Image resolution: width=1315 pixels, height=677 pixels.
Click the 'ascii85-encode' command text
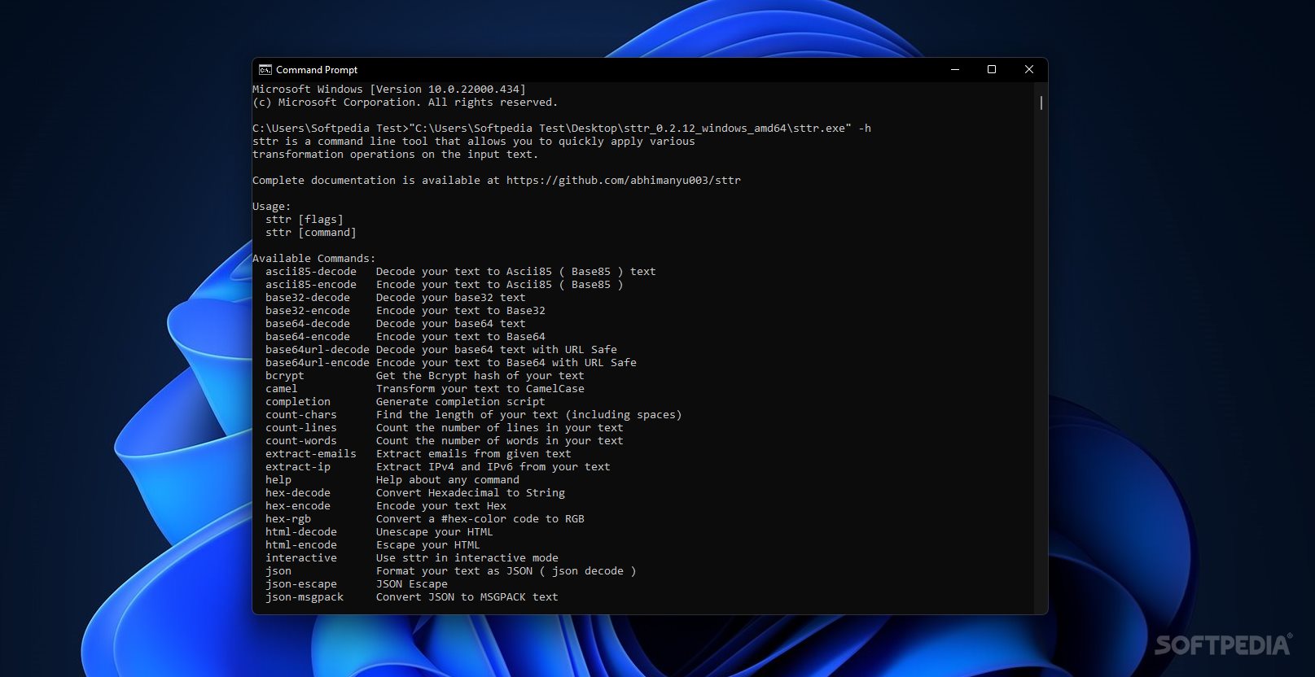click(311, 285)
